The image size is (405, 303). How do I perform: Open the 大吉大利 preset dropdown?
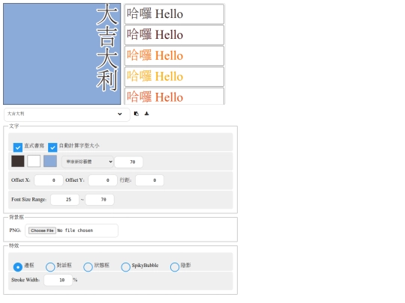(67, 114)
